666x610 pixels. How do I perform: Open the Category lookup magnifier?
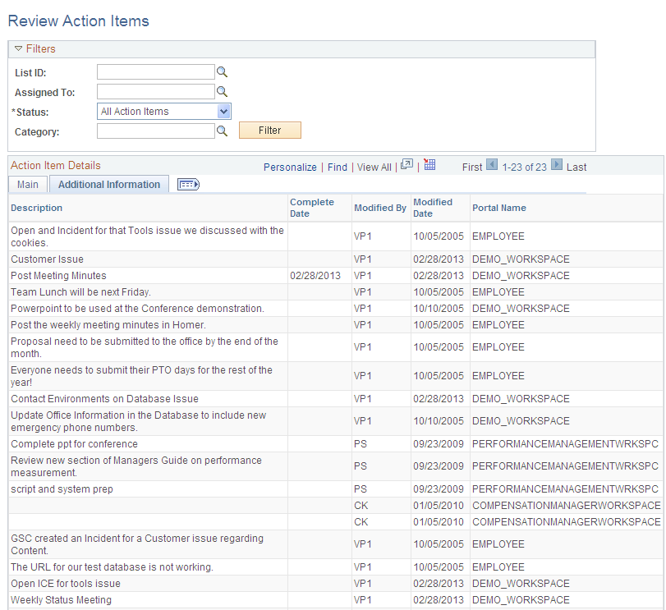tap(222, 130)
